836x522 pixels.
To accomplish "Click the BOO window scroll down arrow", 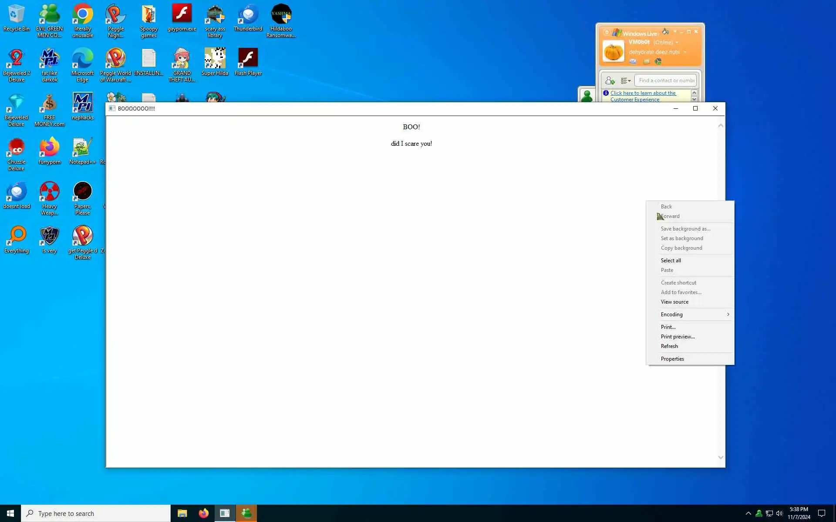I will tap(721, 457).
